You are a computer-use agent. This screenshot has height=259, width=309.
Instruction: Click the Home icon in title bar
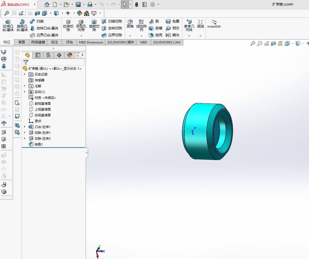47,4
